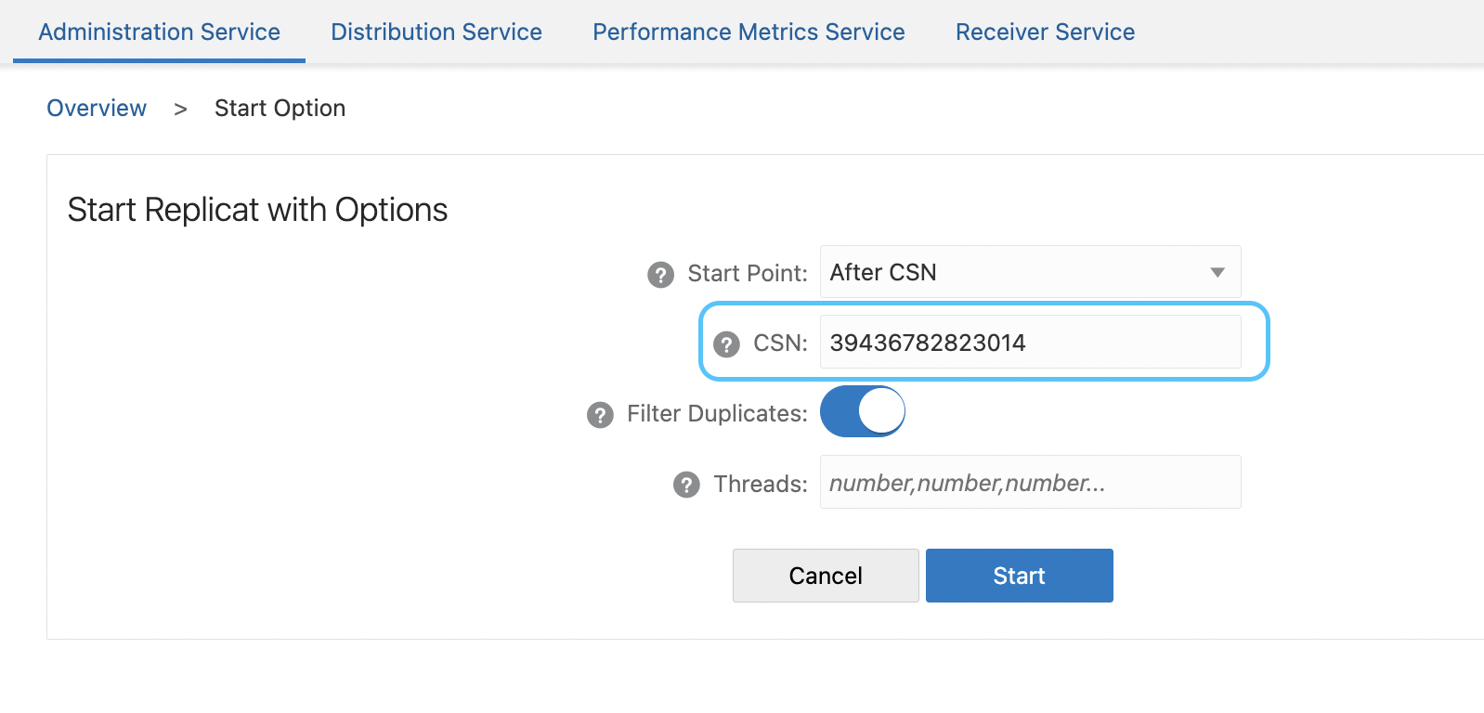
Task: Switch to Distribution Service tab
Action: point(436,32)
